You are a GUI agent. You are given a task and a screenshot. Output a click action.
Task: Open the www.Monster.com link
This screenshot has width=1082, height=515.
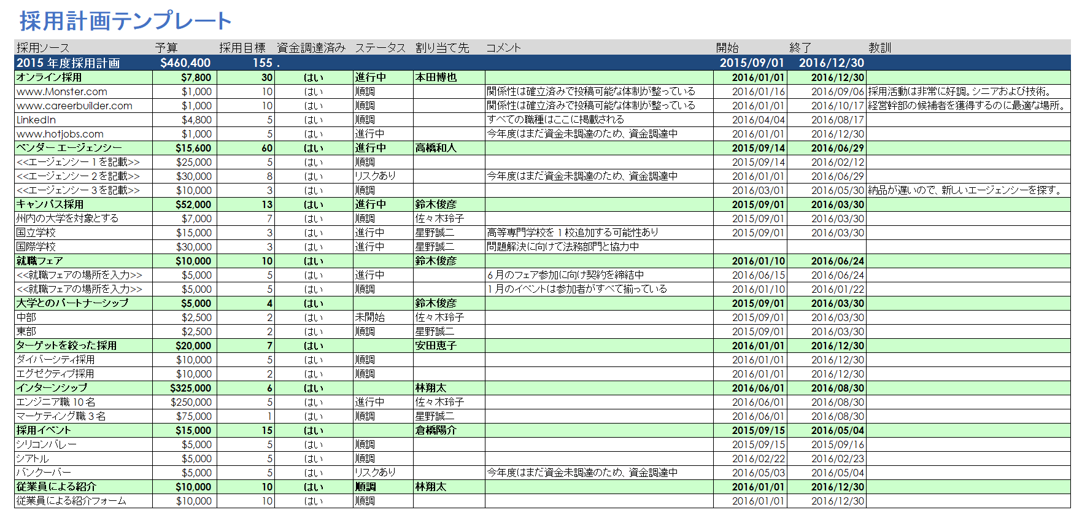pos(62,92)
